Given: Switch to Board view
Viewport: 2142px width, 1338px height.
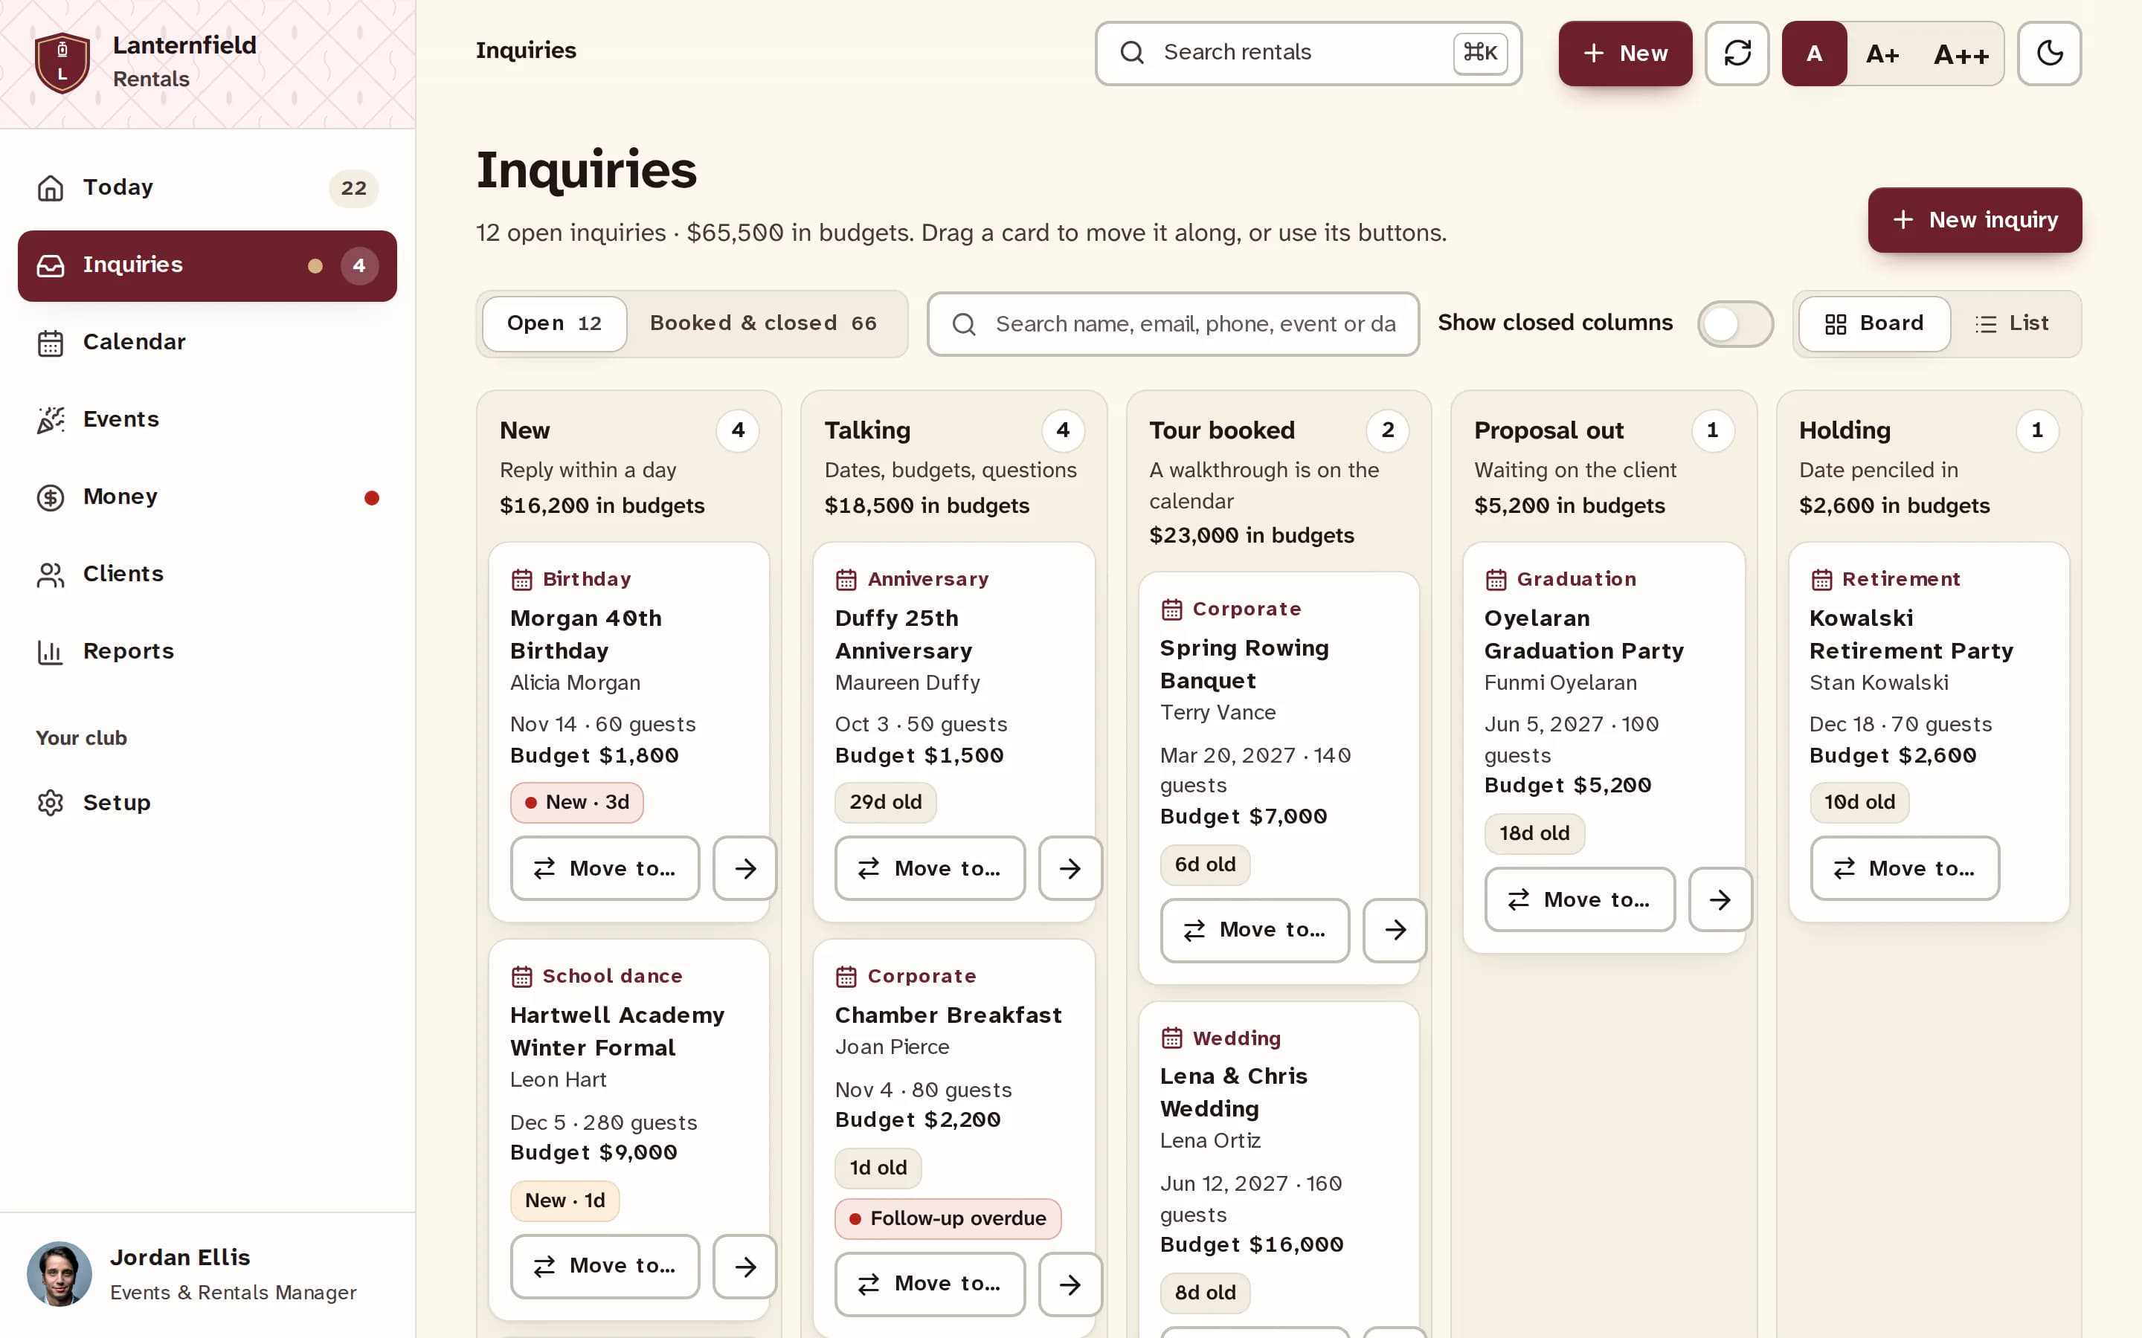Looking at the screenshot, I should click(1874, 324).
